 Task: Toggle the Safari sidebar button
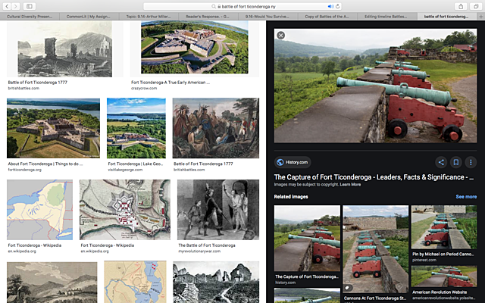(29, 6)
